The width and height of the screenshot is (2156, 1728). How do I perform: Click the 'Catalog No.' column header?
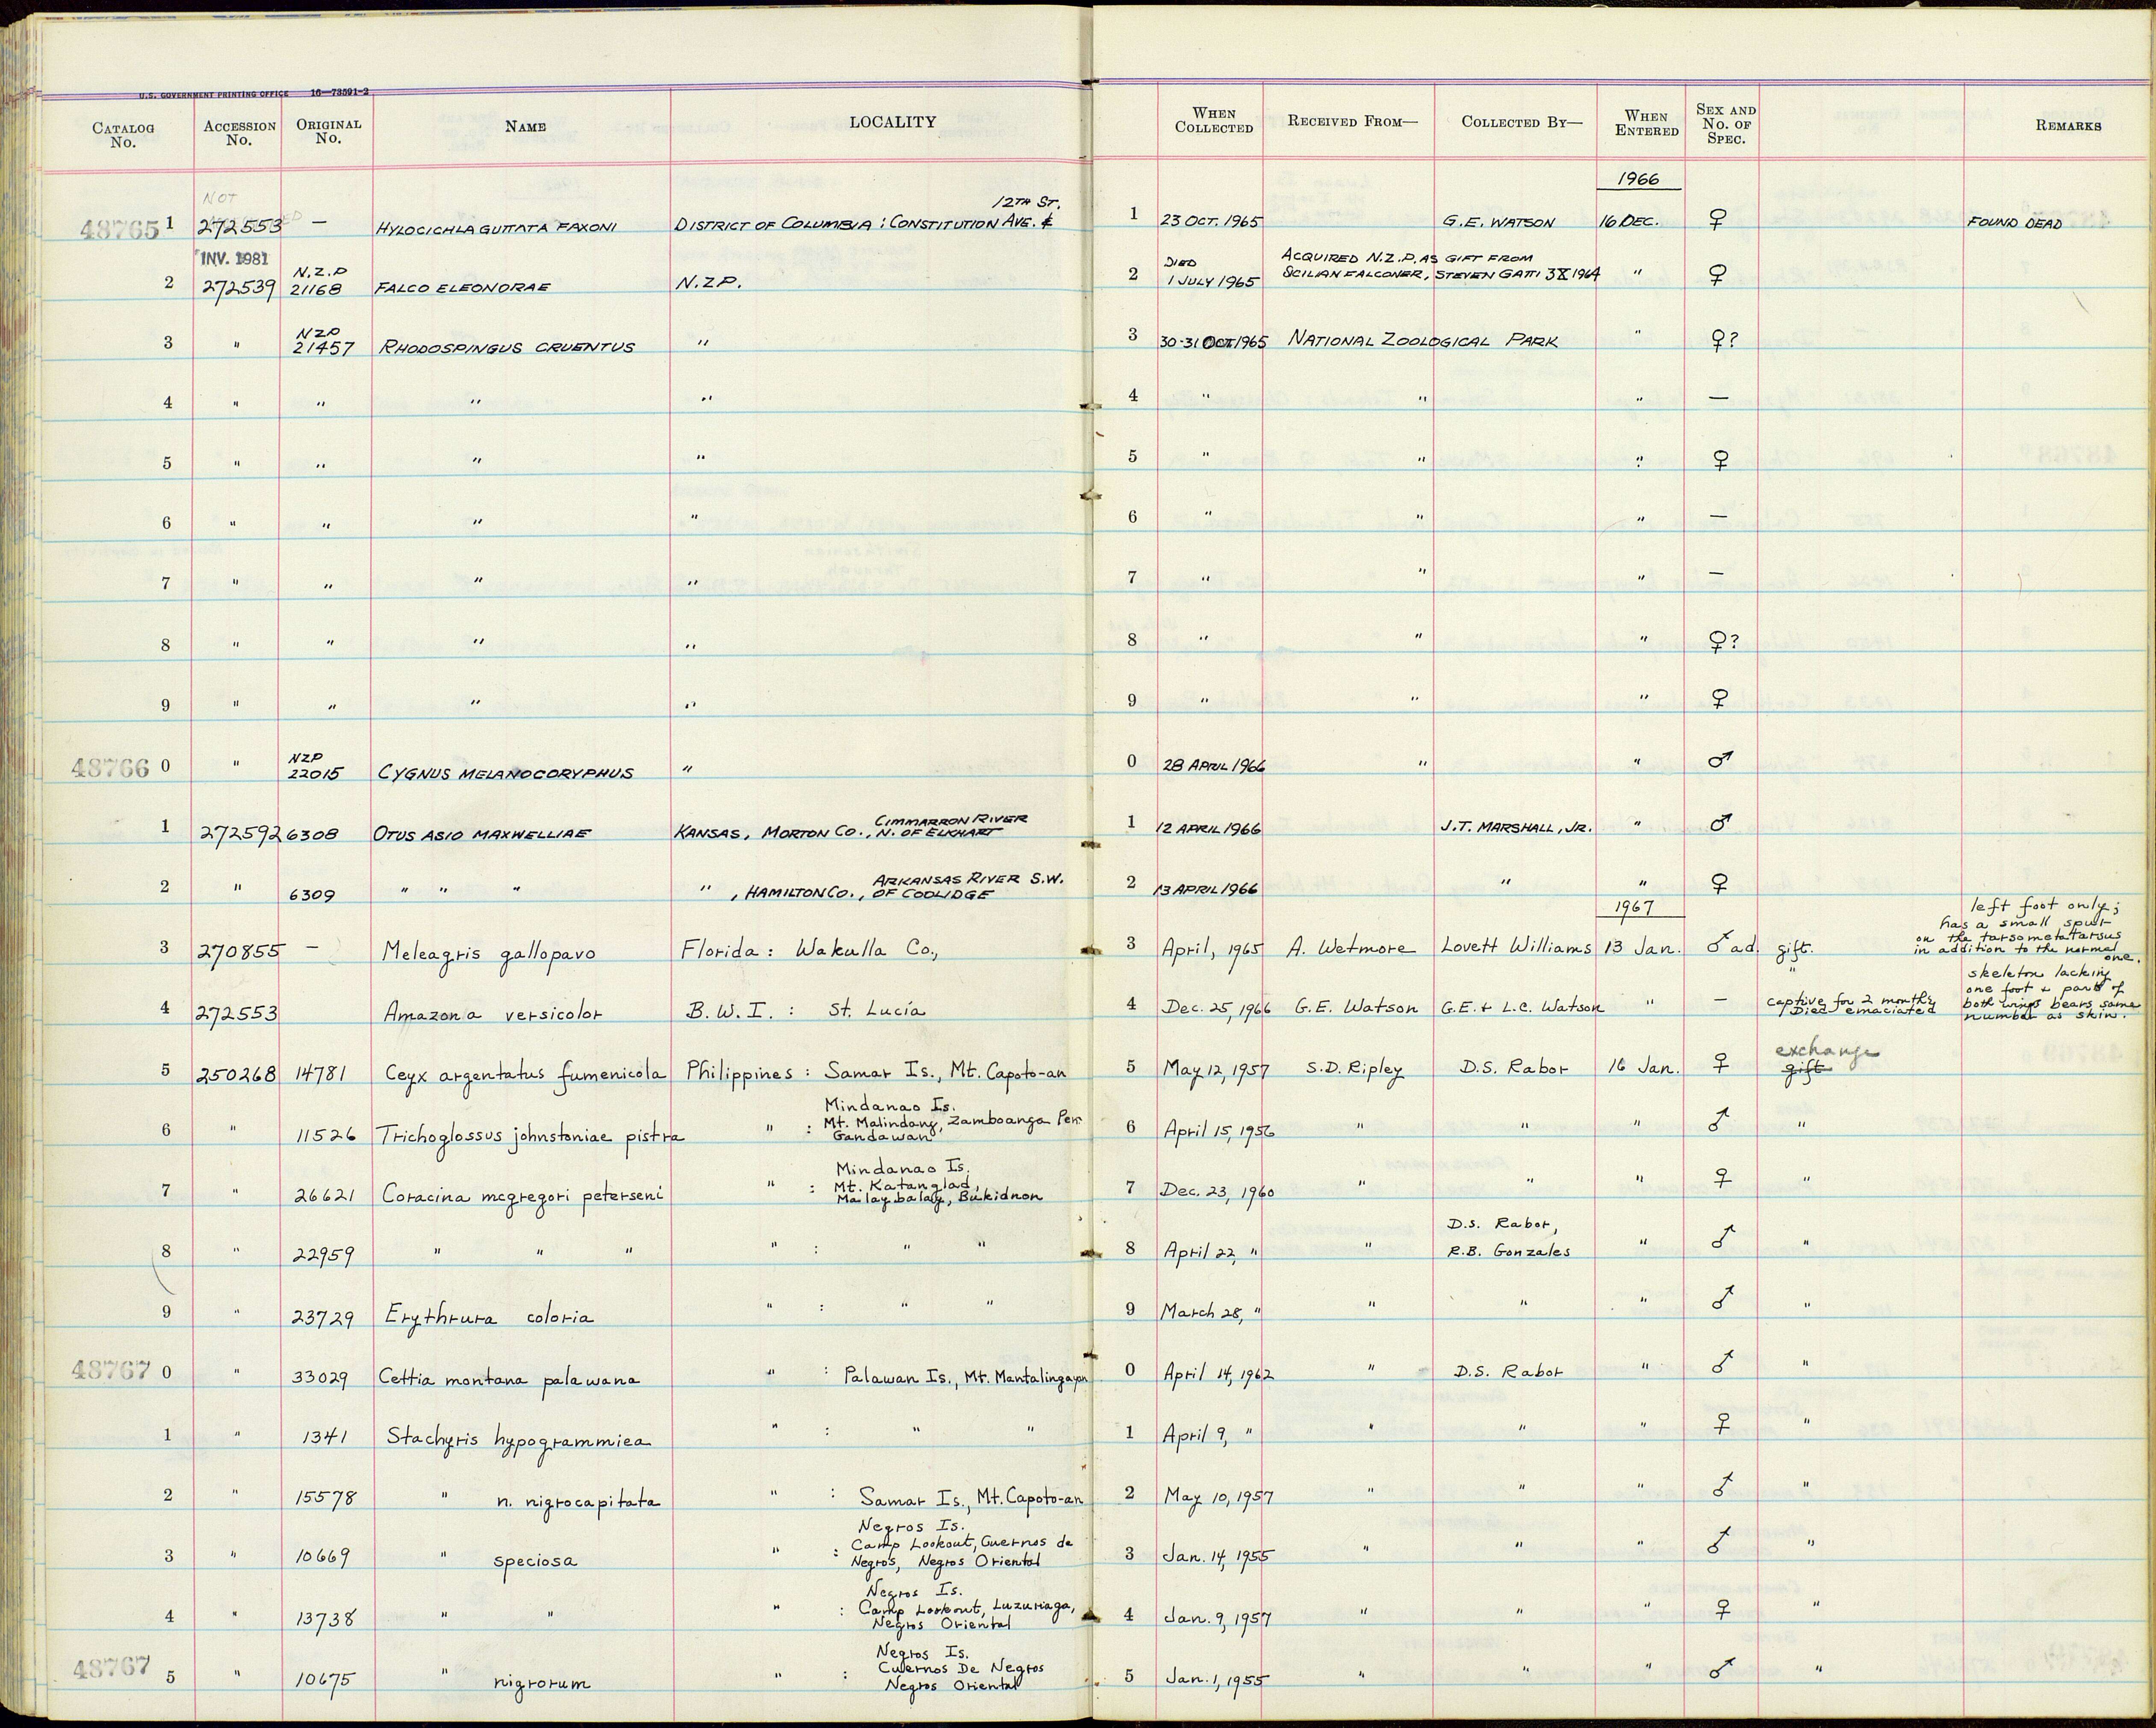[x=123, y=134]
